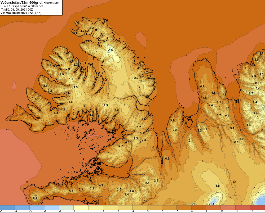Click the '0.5' temperature label

[x=35, y=198]
